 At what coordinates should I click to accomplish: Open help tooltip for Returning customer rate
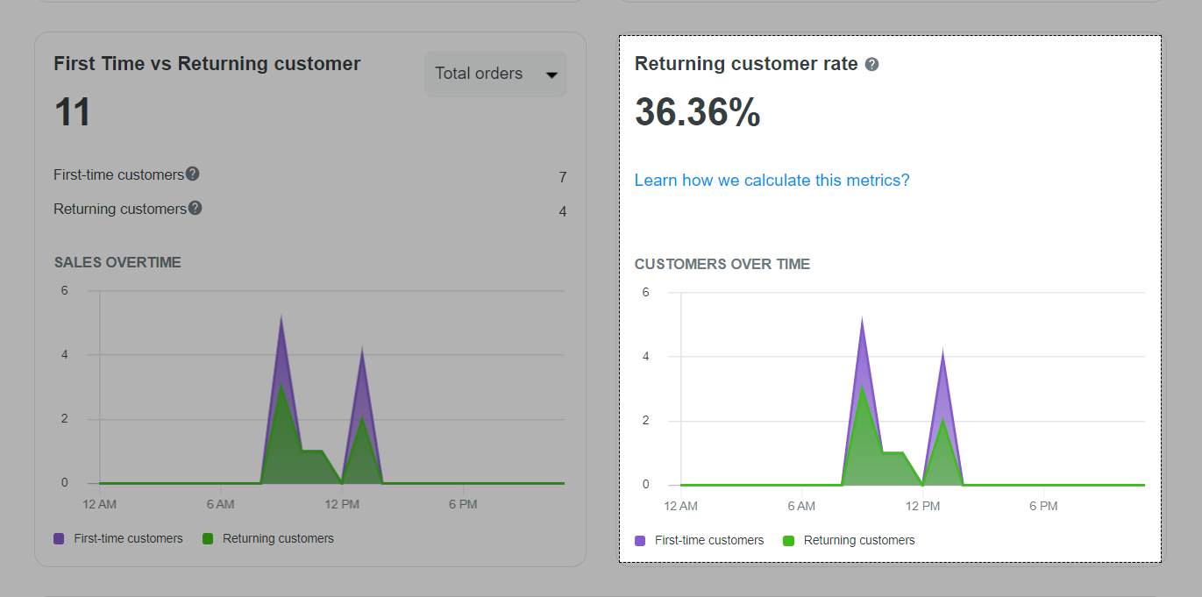[871, 65]
